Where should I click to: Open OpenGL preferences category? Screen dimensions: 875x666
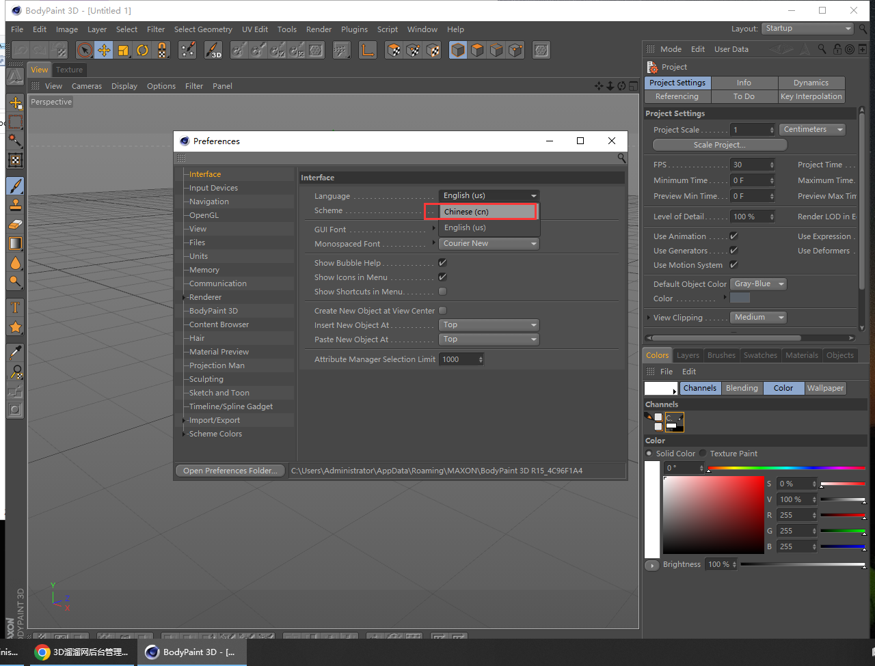[x=204, y=215]
